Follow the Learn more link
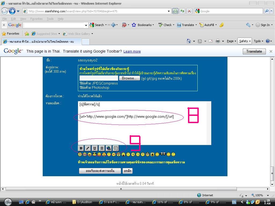The height and width of the screenshot is (206, 275). point(132,51)
